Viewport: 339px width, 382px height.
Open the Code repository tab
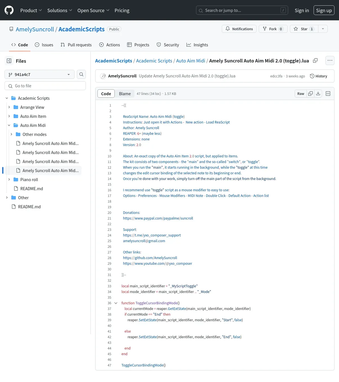19,45
